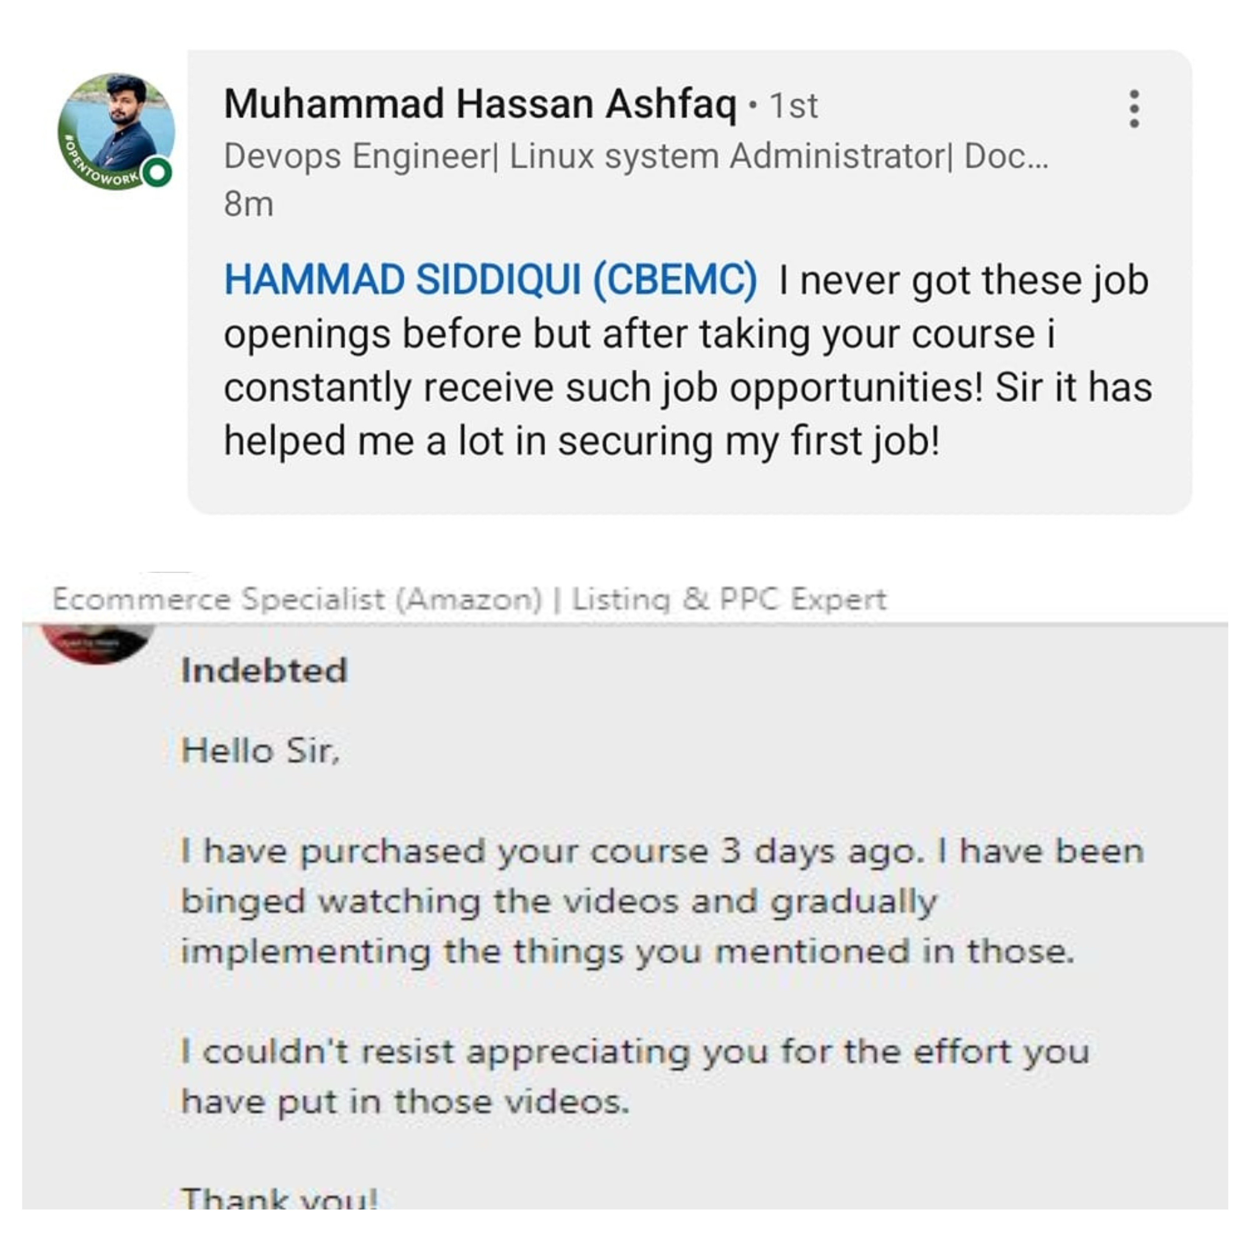
Task: Click Muhammad Hassan Ashfaq's profile photo
Action: pyautogui.click(x=116, y=131)
